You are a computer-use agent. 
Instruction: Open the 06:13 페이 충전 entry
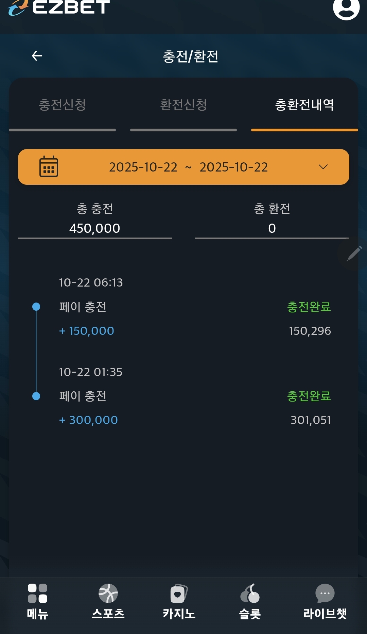click(83, 307)
